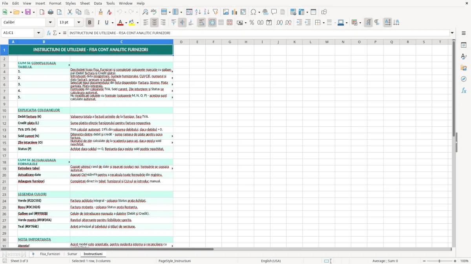The width and height of the screenshot is (471, 264).
Task: Toggle Wrap Text button
Action: coord(201,23)
